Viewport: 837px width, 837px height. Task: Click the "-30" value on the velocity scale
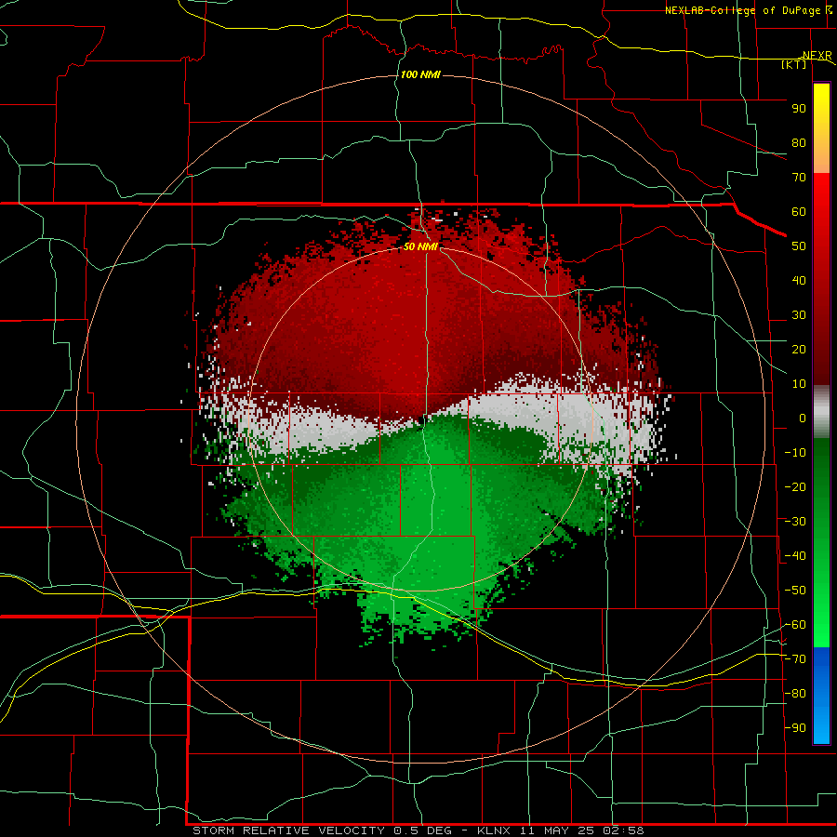click(x=795, y=522)
